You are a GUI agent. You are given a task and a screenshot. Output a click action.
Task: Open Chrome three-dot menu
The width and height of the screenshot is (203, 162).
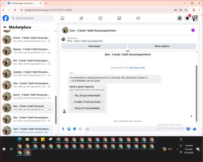(x=199, y=10)
